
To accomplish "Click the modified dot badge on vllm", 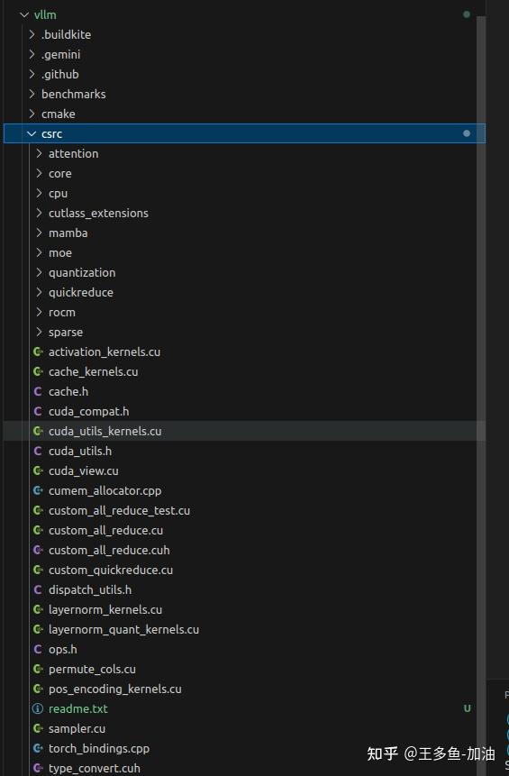I will 467,14.
